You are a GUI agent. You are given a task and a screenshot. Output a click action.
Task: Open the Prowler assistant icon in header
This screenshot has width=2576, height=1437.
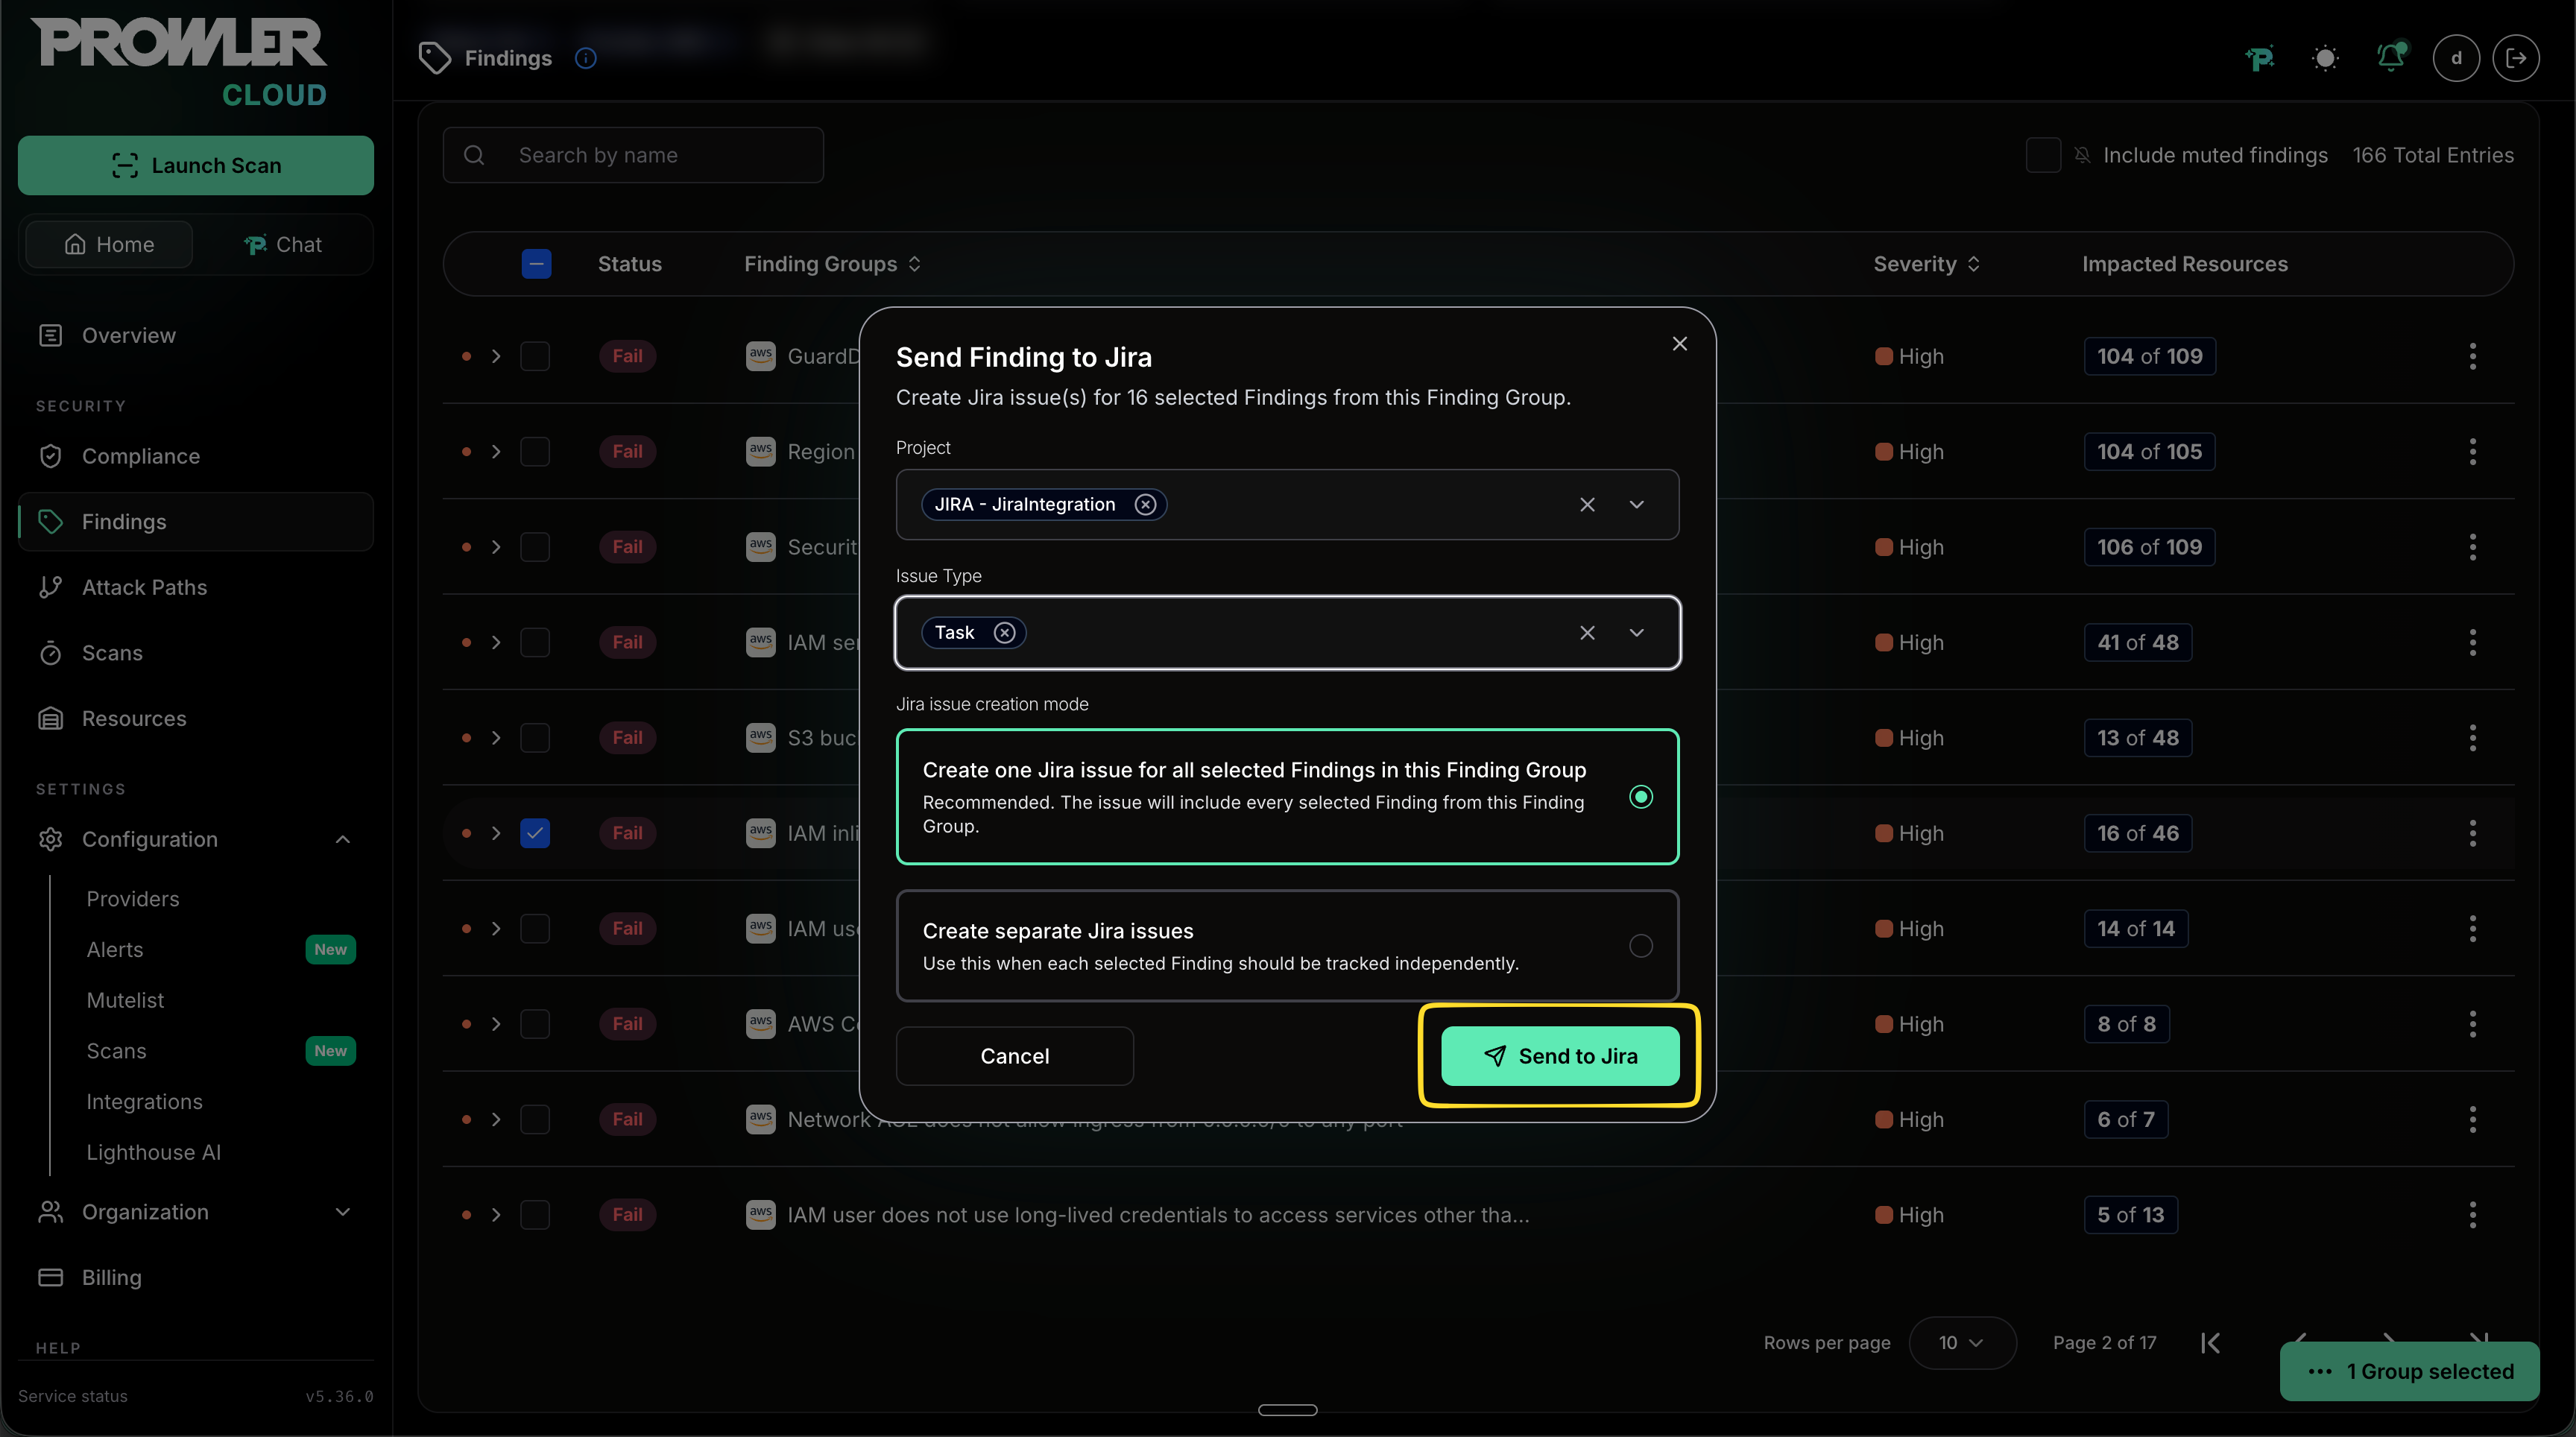(x=2260, y=59)
